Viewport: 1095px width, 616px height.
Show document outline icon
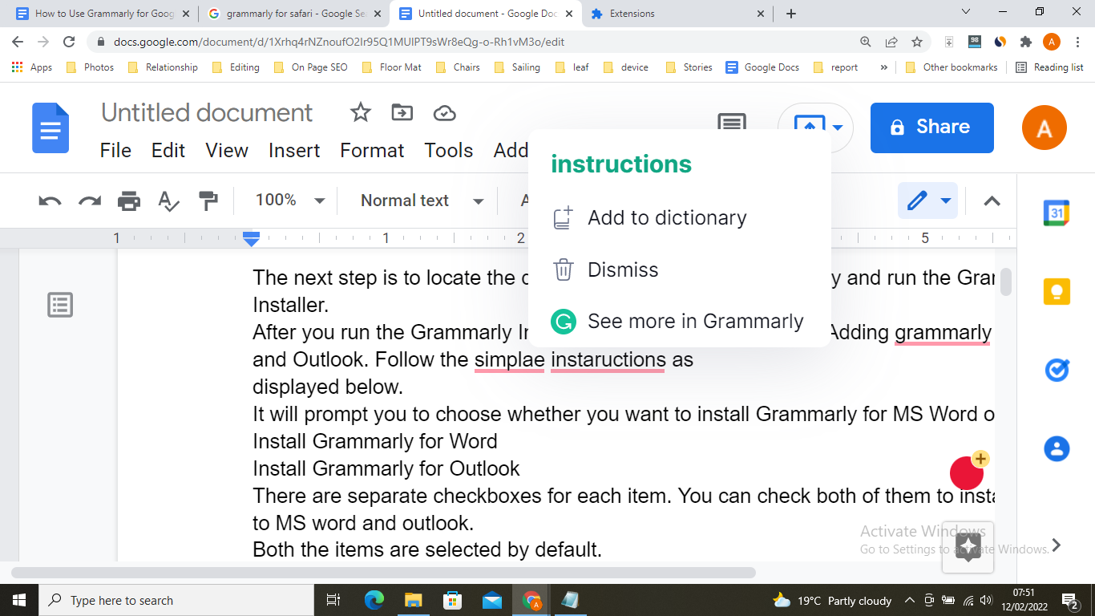[60, 305]
